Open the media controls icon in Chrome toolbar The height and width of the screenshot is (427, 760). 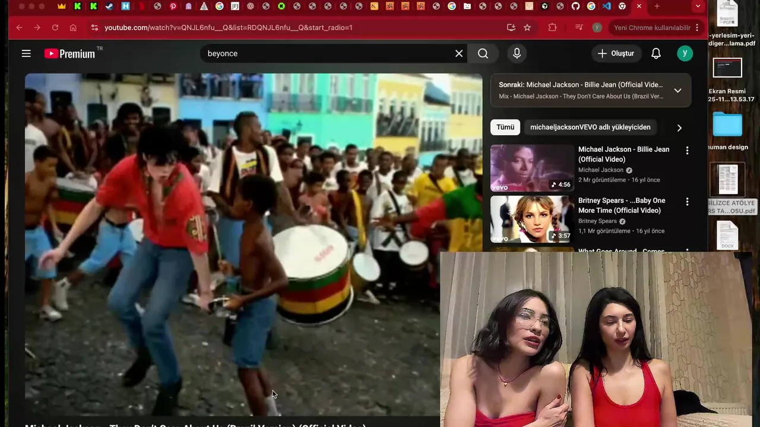coord(579,27)
